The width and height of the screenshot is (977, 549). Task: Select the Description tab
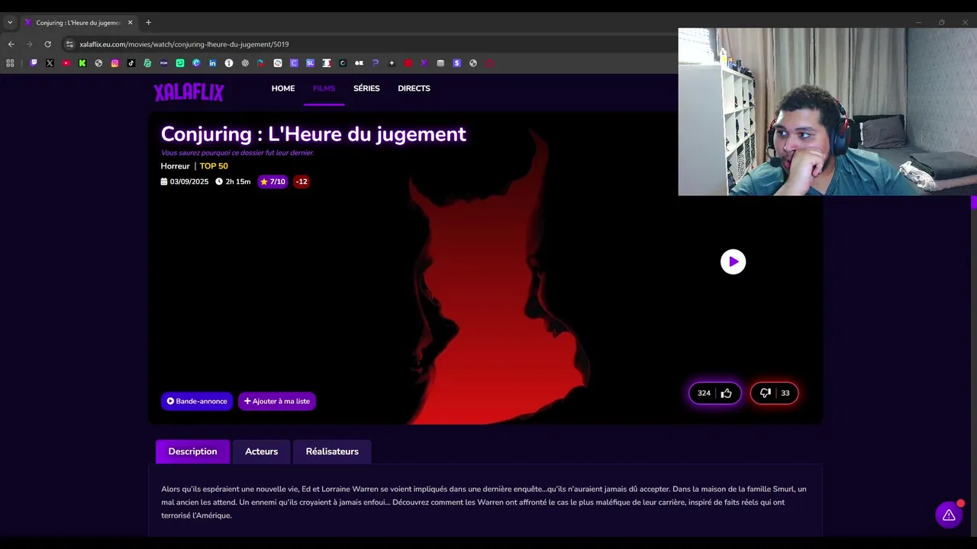point(192,451)
